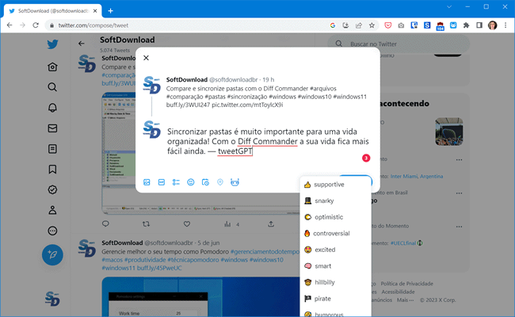Click the blue compose Tweet button
Screen dimensions: 515x317
(52, 255)
